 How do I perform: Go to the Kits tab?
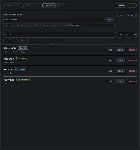[x=61, y=5]
